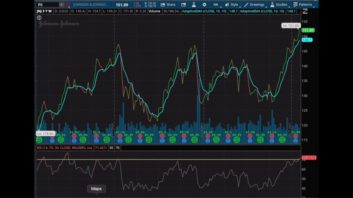
Task: Click the R: 5.26 range value
Action: tap(141, 11)
